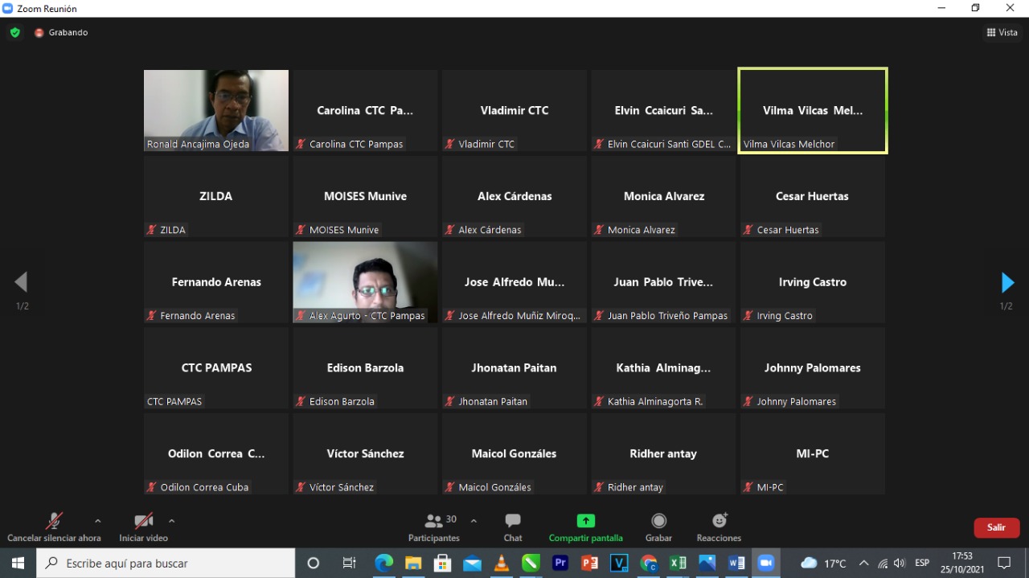This screenshot has height=578, width=1029.
Task: Go to the previous page of participants
Action: tap(22, 282)
